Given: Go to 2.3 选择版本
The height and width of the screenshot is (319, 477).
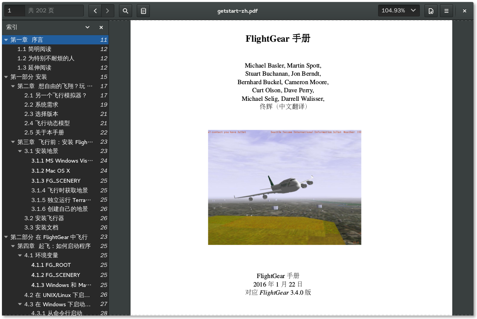Looking at the screenshot, I should tap(55, 114).
